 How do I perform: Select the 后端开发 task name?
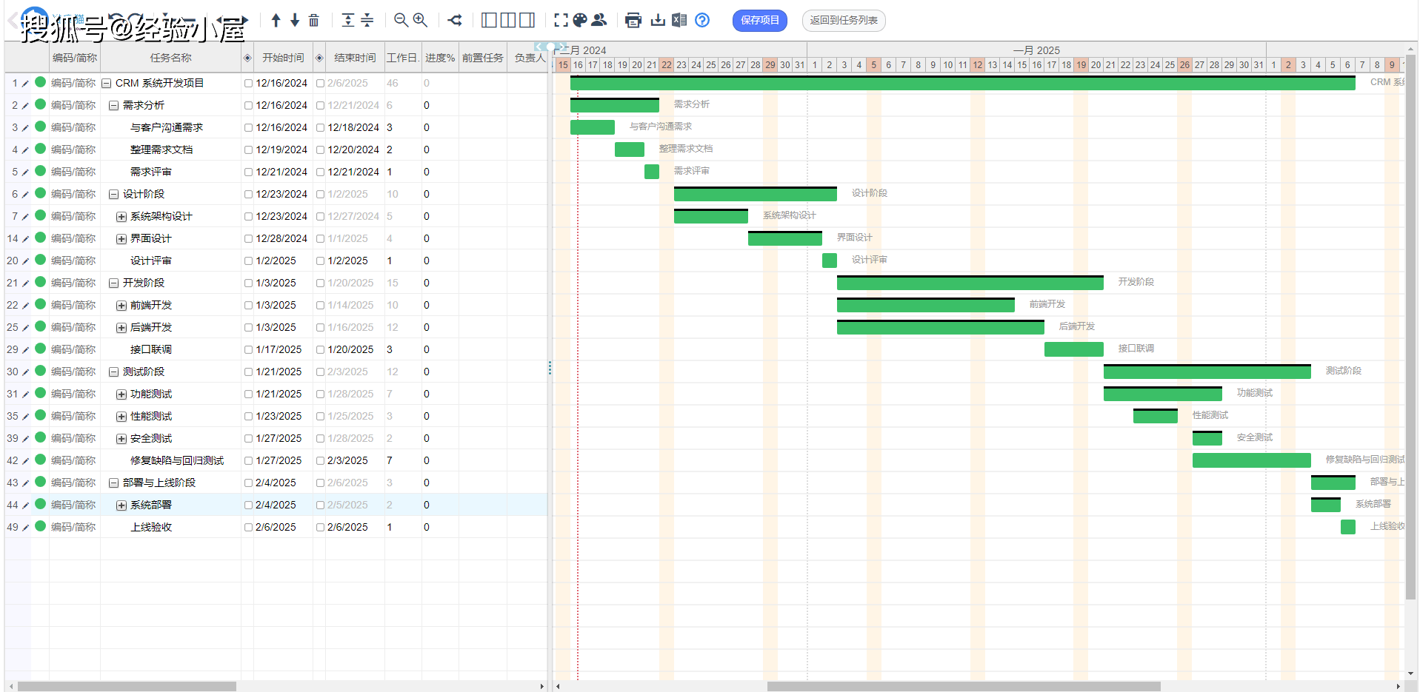point(151,327)
